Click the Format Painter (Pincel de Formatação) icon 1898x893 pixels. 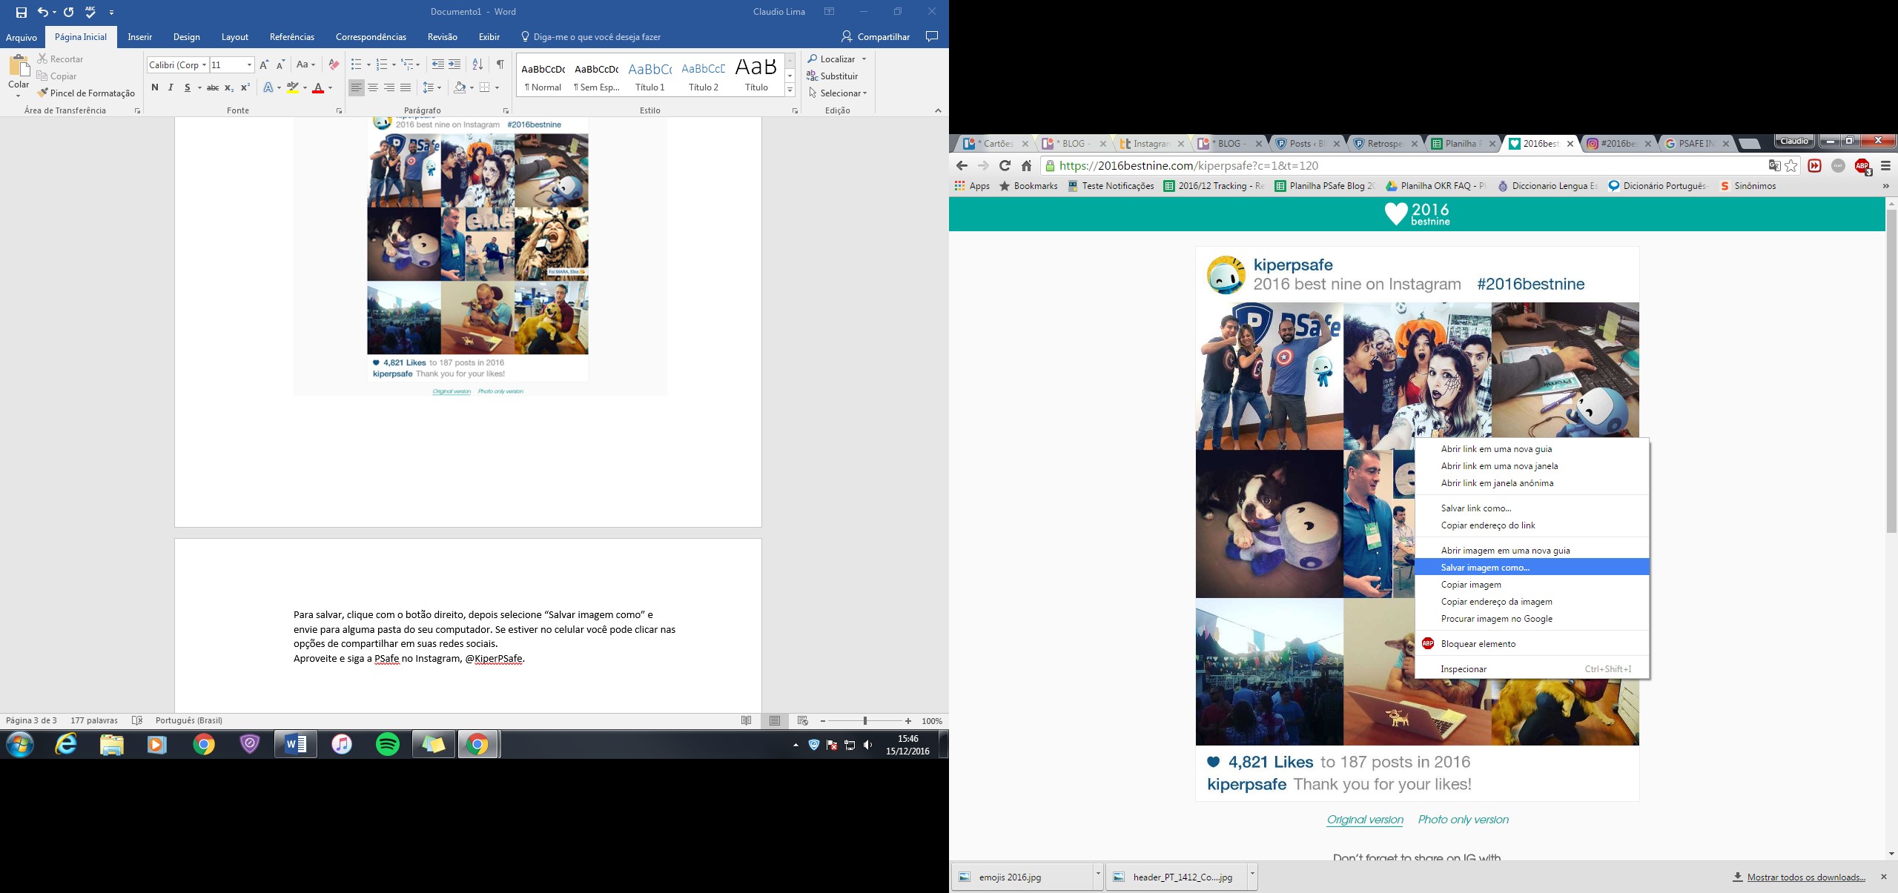click(x=43, y=93)
